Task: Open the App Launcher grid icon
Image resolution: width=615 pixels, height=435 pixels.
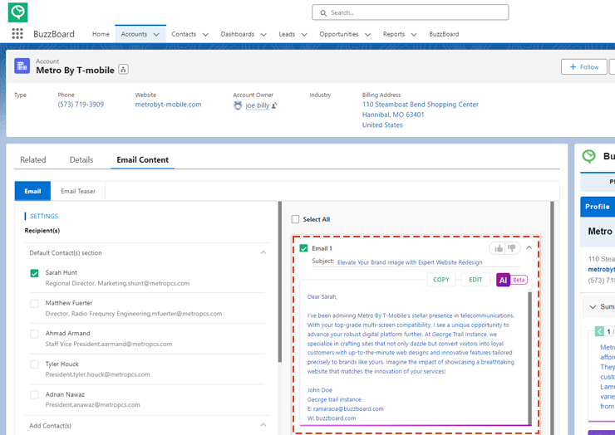Action: (17, 34)
